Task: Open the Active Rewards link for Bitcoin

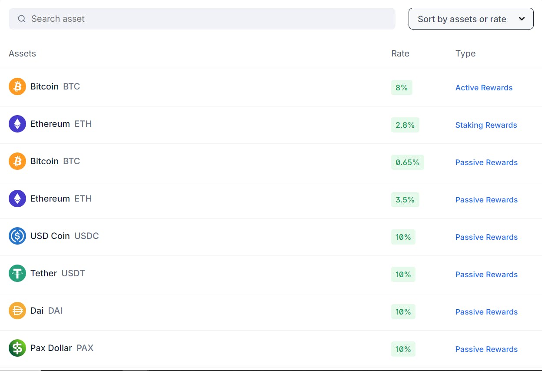Action: (484, 88)
